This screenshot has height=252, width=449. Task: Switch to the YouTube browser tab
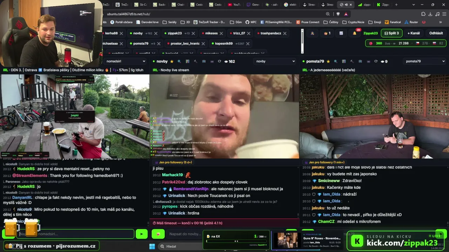[x=234, y=5]
